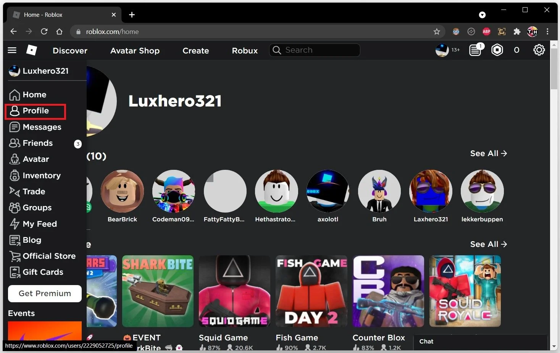Click the Chrome tab search dropdown arrow
Image resolution: width=560 pixels, height=353 pixels.
482,15
